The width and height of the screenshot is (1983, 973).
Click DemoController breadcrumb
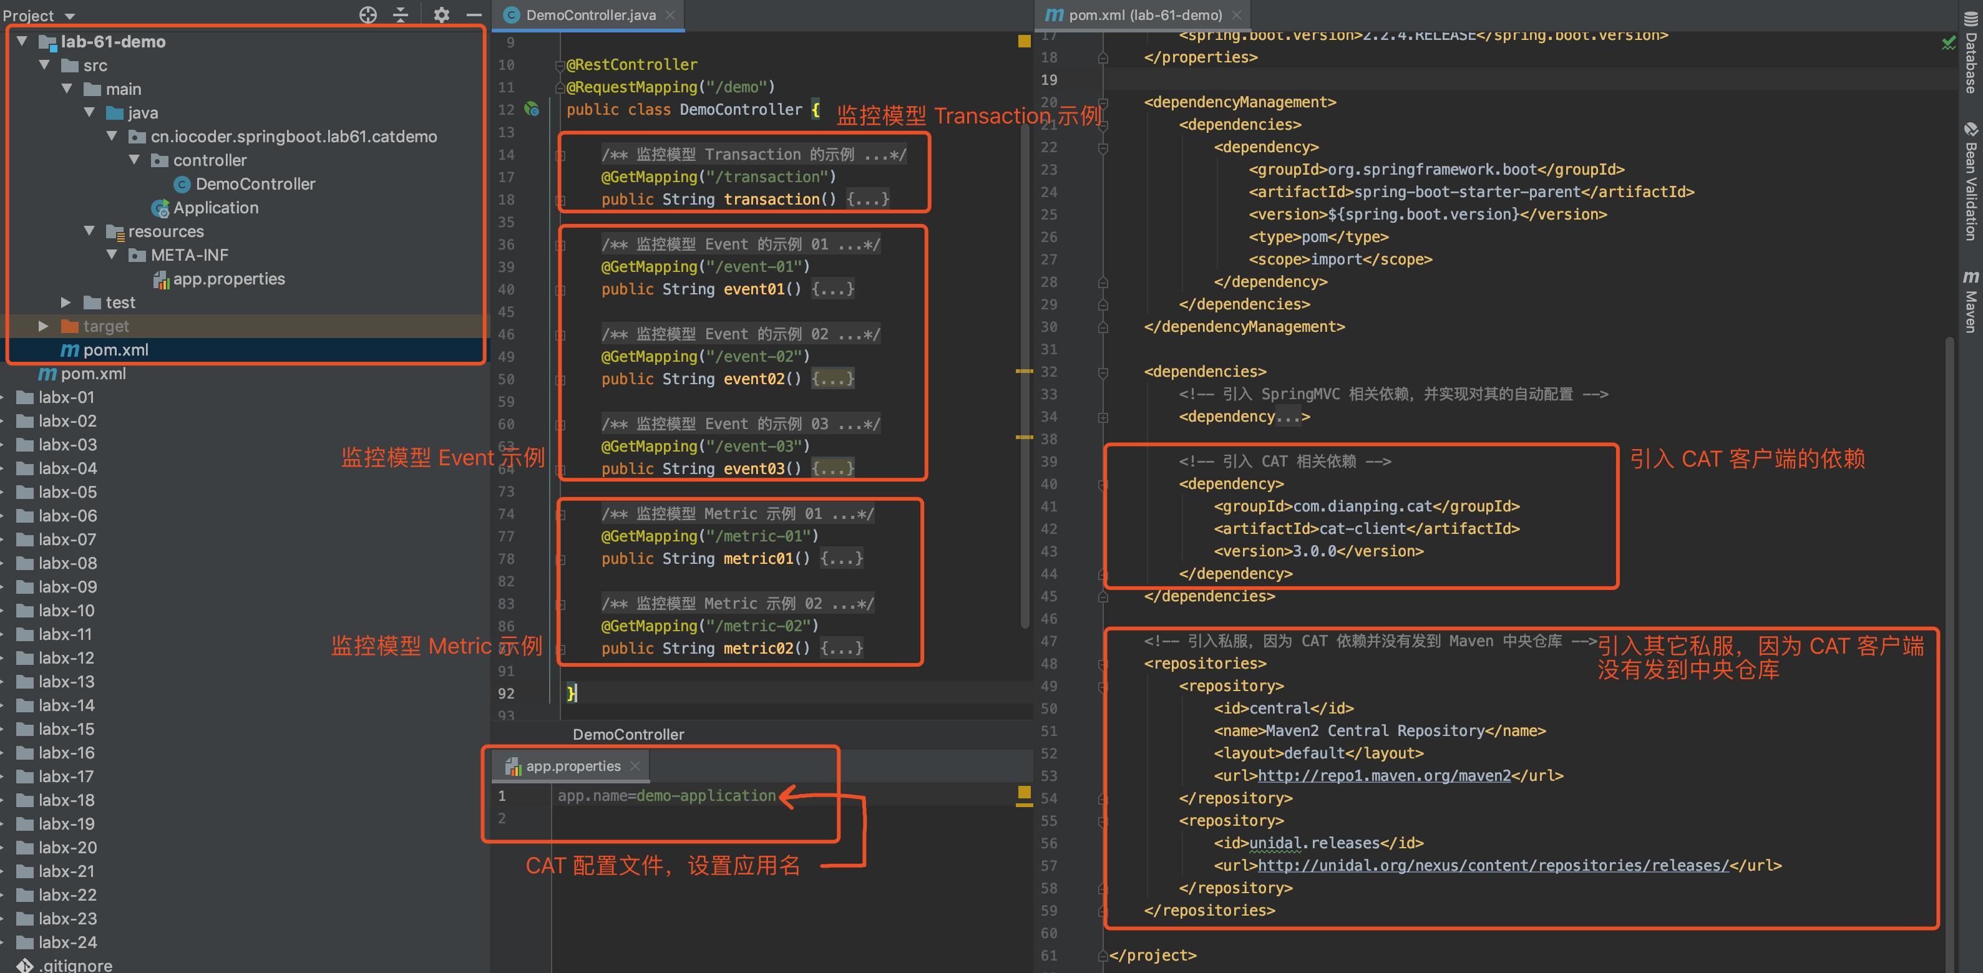pos(628,734)
